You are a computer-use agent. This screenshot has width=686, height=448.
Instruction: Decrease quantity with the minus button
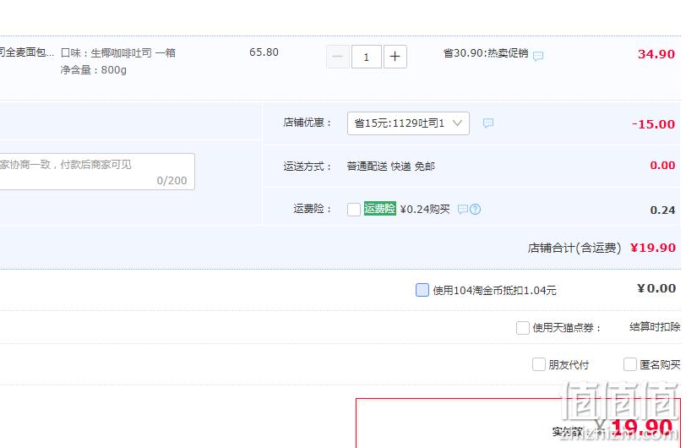coord(338,57)
